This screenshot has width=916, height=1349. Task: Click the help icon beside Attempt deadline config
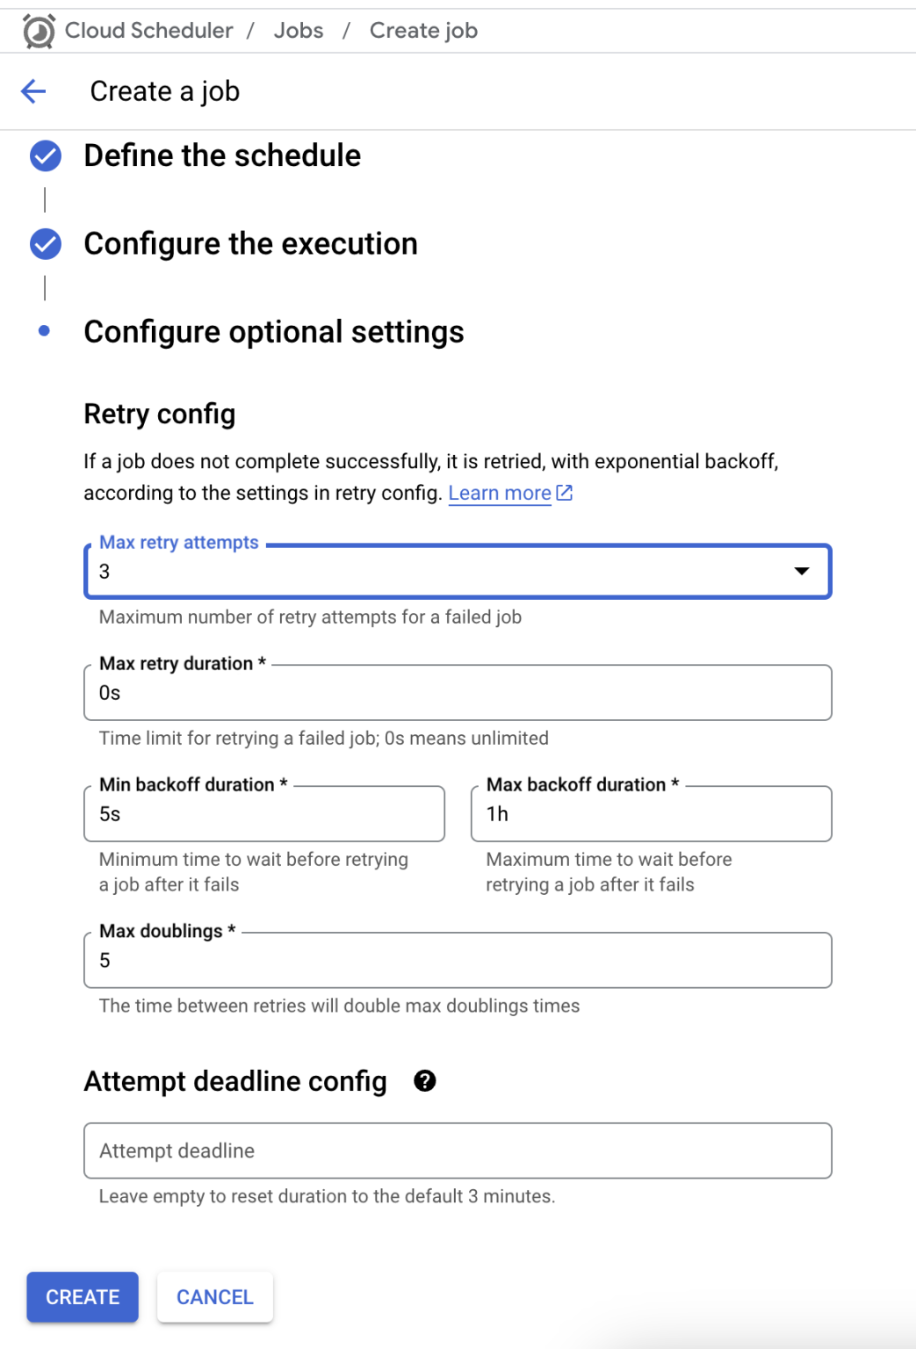coord(424,1081)
